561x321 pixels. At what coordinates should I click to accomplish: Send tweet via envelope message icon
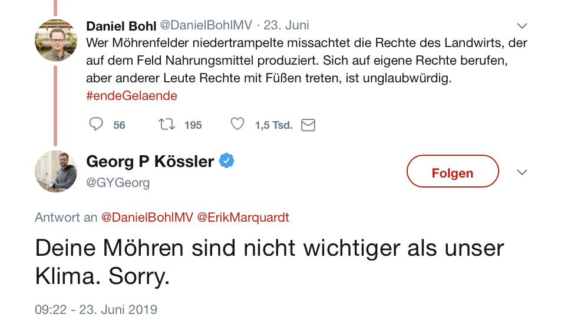click(308, 125)
